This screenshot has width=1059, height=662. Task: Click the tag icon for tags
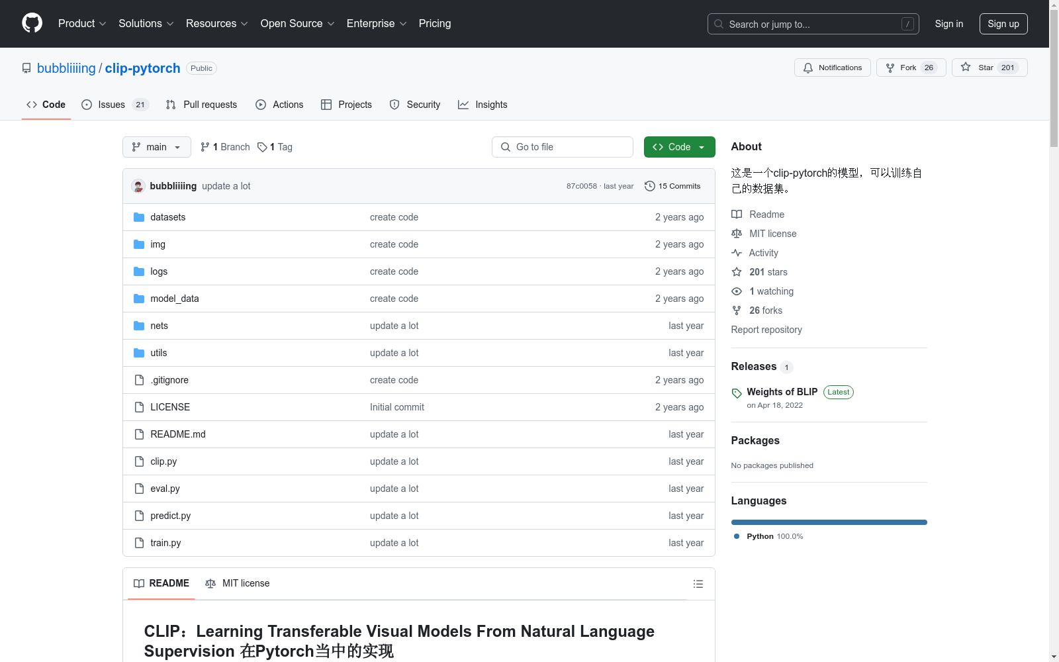(263, 147)
